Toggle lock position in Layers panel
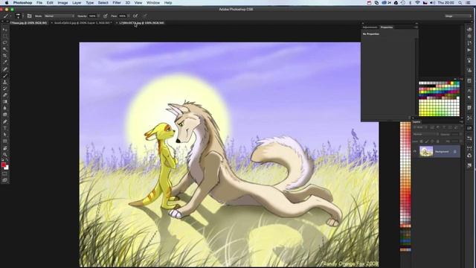The width and height of the screenshot is (476, 268). coord(432,141)
